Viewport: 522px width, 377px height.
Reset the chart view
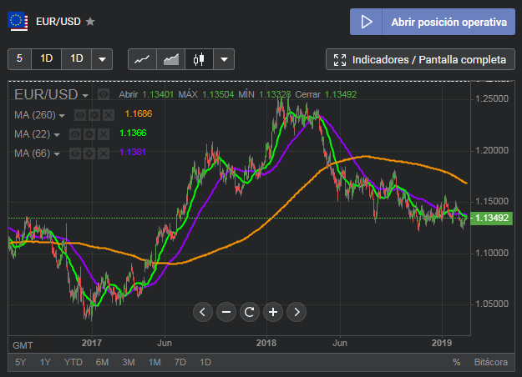coord(250,312)
